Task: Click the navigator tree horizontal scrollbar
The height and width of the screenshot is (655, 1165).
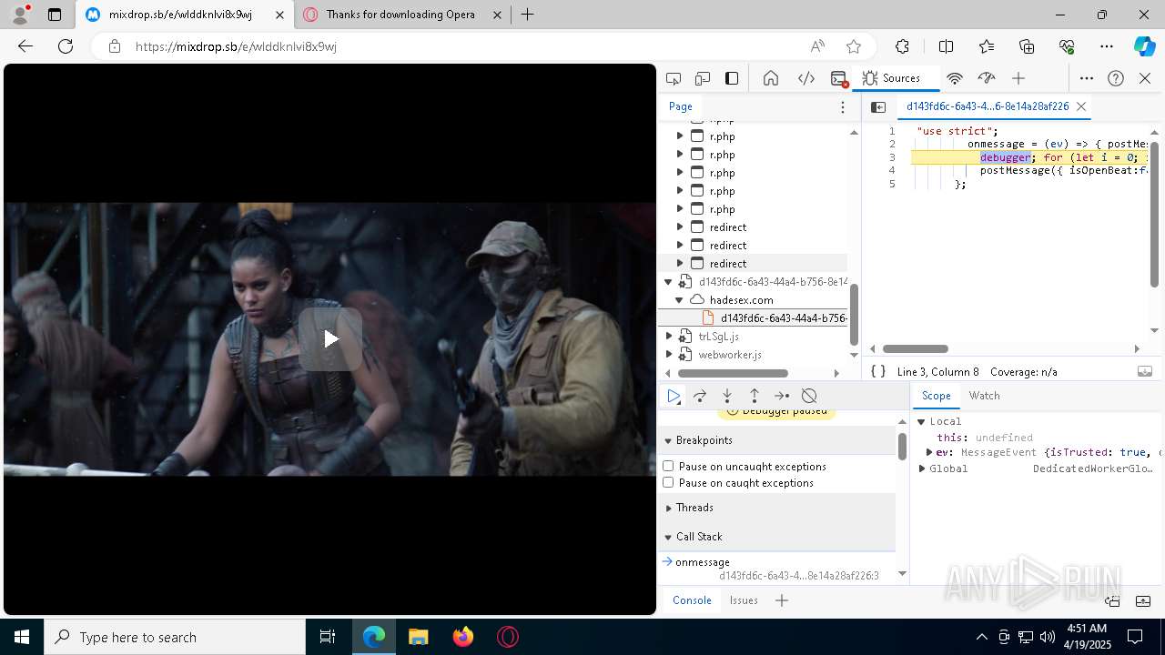Action: (733, 373)
